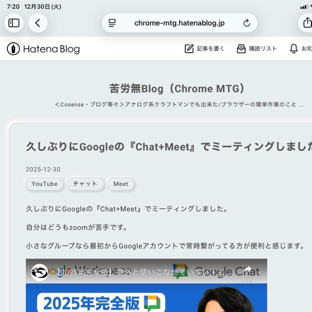Open 記事を書く write article icon

tap(189, 49)
